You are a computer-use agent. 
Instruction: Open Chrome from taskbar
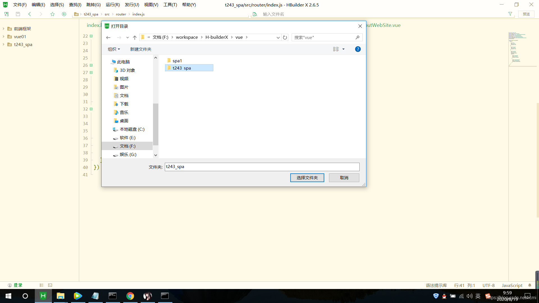coord(130,296)
